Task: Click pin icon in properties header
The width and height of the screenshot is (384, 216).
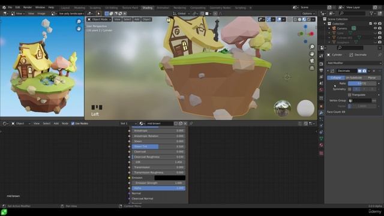Action: pos(380,55)
